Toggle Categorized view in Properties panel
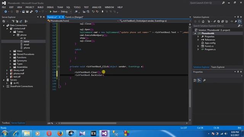The height and width of the screenshot is (137, 244). click(x=195, y=80)
